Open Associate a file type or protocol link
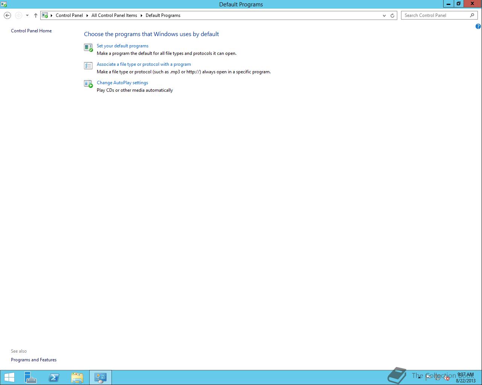This screenshot has width=482, height=385. pyautogui.click(x=144, y=64)
